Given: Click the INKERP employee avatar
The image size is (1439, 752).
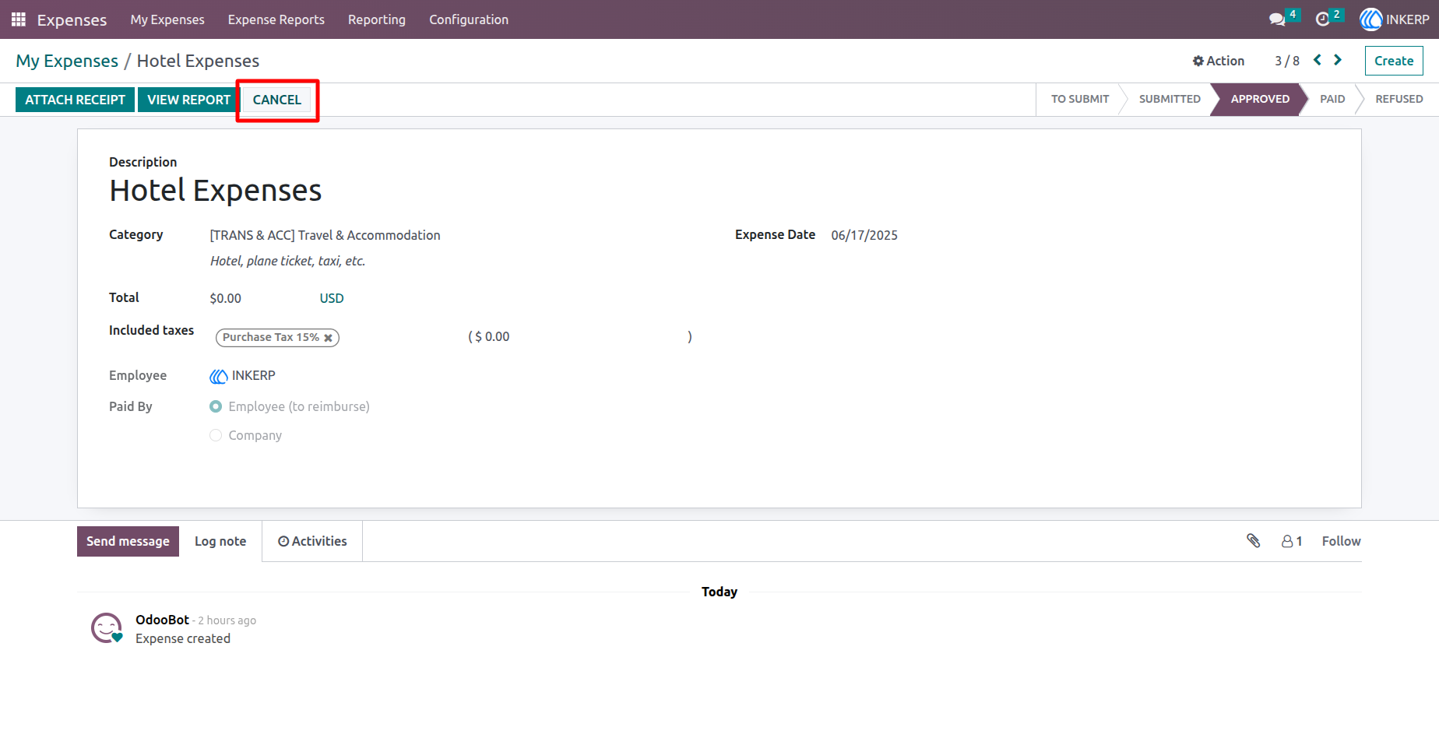Looking at the screenshot, I should click(x=218, y=376).
